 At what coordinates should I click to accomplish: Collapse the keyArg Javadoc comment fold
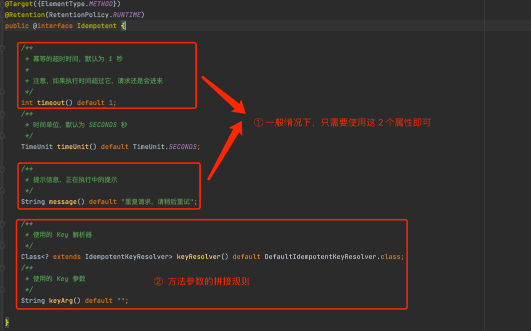pyautogui.click(x=2, y=268)
